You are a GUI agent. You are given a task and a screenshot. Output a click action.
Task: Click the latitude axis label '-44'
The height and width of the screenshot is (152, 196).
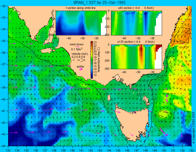(x=3, y=146)
